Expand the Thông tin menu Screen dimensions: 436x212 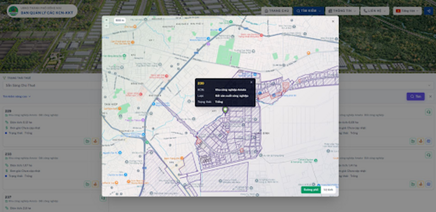(x=342, y=11)
